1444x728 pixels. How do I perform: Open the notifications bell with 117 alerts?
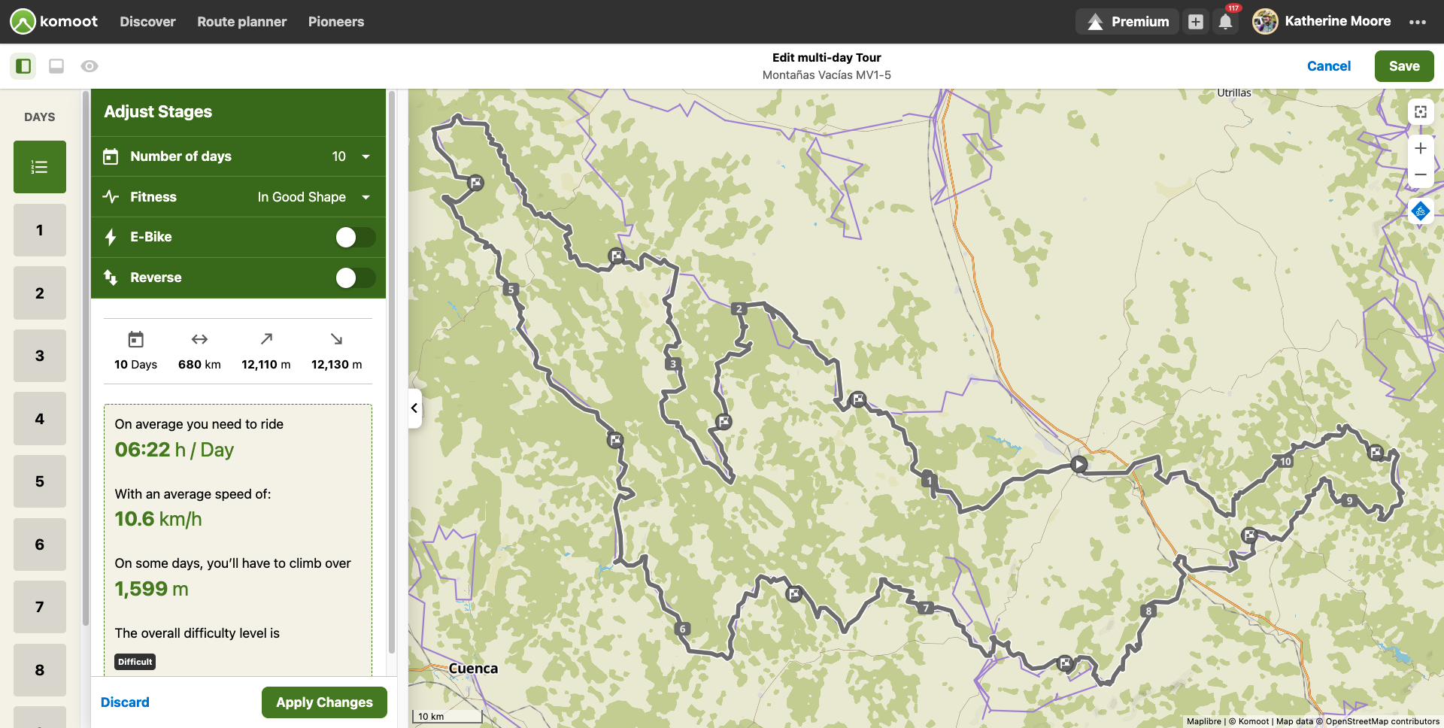coord(1225,21)
